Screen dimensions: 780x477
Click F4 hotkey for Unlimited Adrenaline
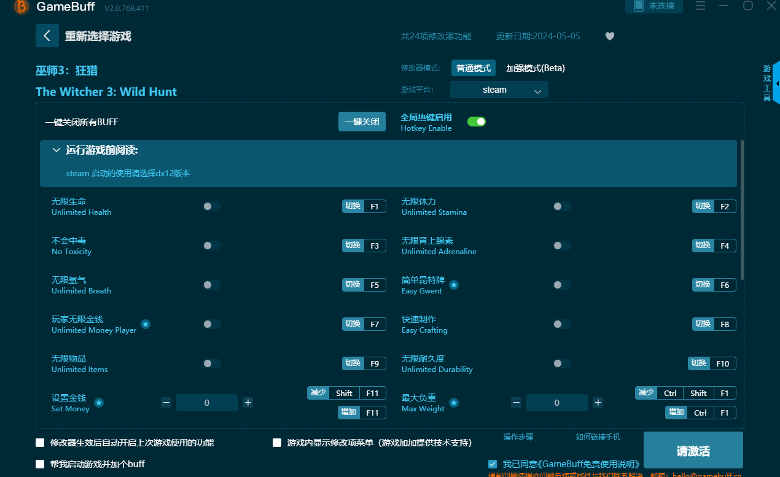click(x=714, y=246)
